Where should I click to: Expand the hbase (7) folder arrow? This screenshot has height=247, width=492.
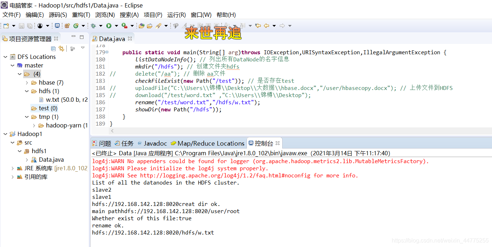[27, 82]
